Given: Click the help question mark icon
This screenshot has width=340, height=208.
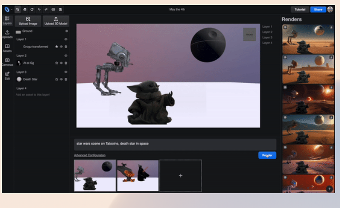Looking at the screenshot, I should coord(329,189).
